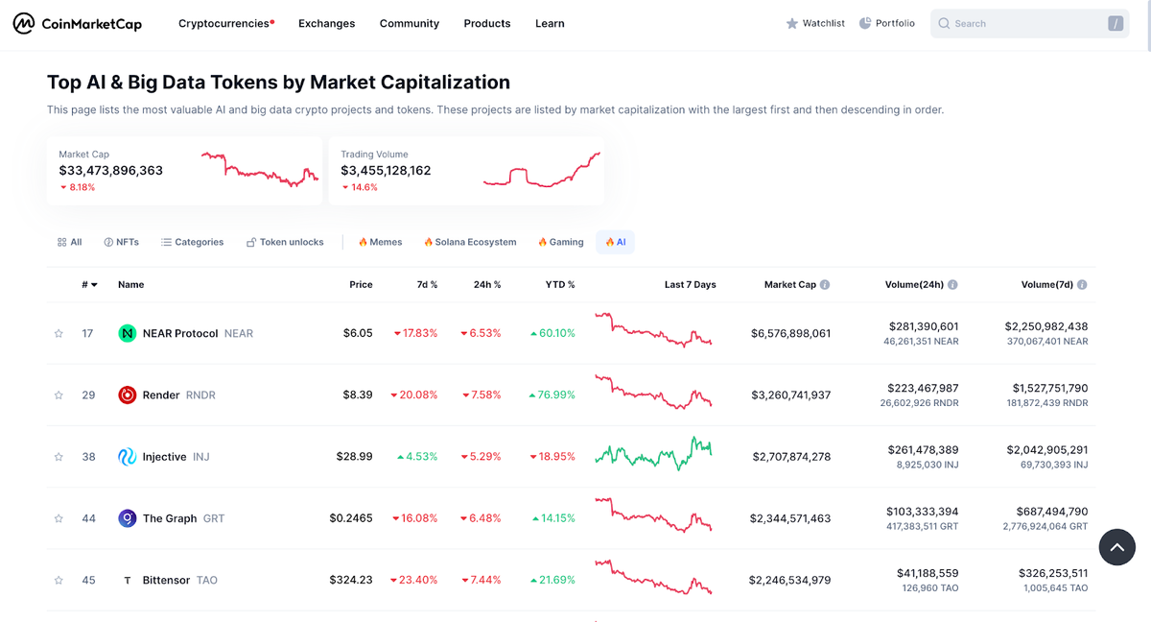
Task: Sort by 7d % column header
Action: [427, 285]
